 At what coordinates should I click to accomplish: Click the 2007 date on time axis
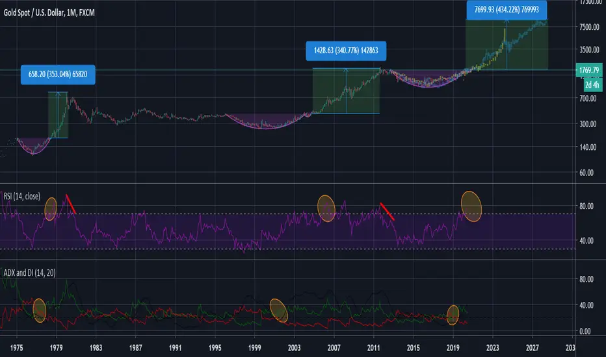[x=334, y=348]
